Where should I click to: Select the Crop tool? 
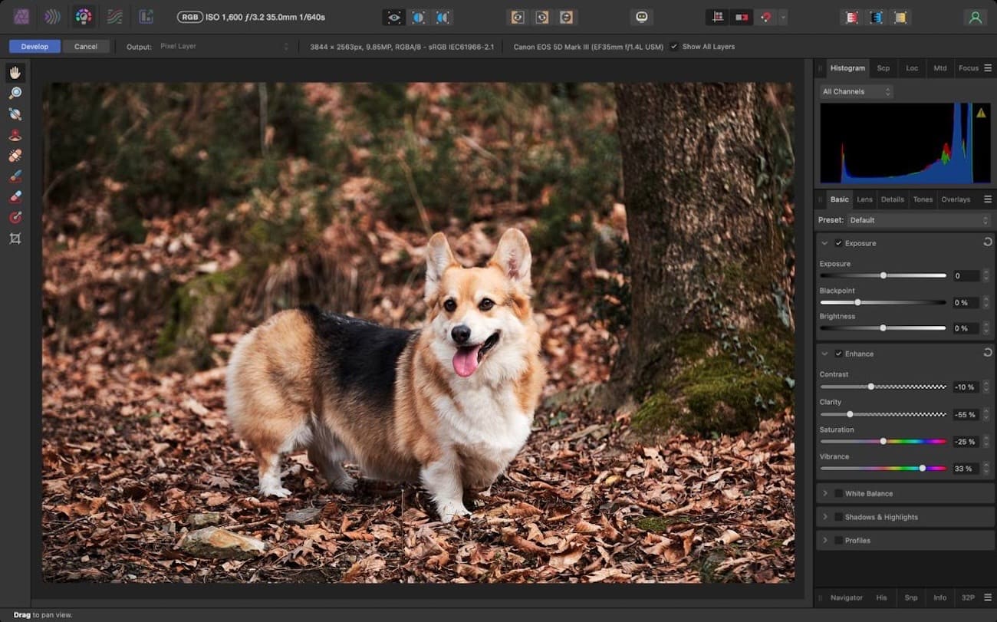pos(15,239)
